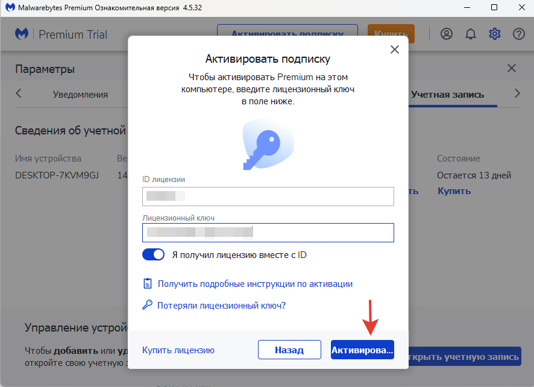Screen dimensions: 534x387
Task: Toggle 'Я получил лицензию вместе с ID' switch
Action: [154, 255]
